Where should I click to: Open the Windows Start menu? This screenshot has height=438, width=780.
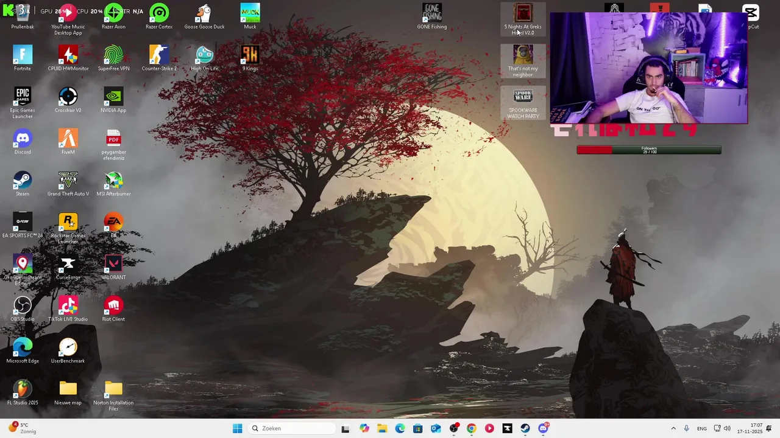pyautogui.click(x=238, y=428)
